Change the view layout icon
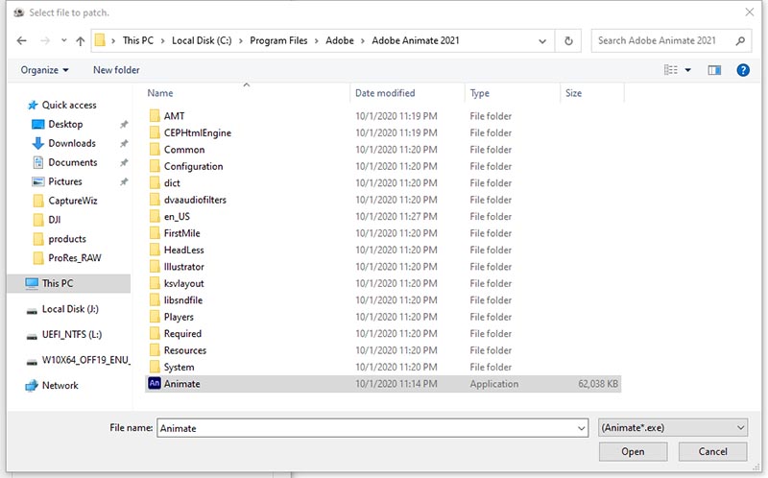 click(x=670, y=70)
